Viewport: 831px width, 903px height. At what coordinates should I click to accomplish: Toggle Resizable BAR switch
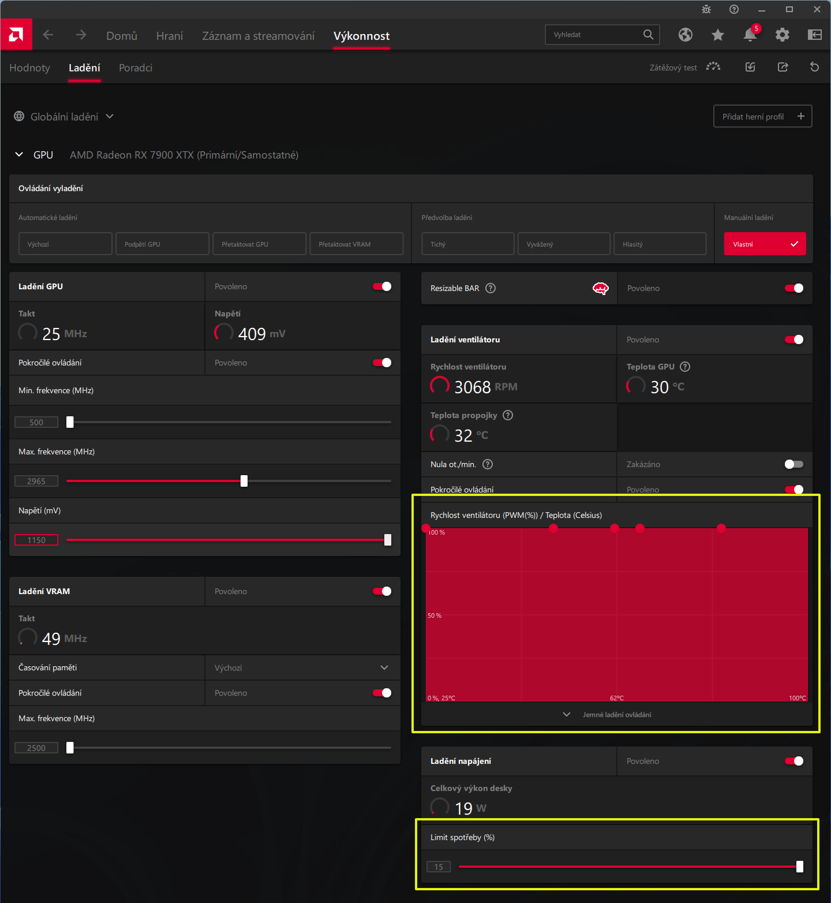click(794, 288)
